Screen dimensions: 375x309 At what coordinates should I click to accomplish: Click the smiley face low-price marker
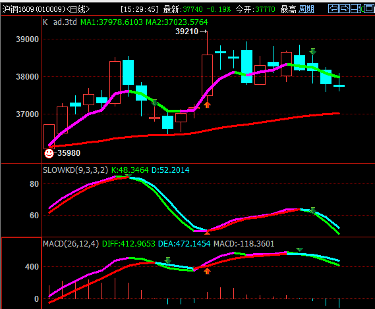49,153
